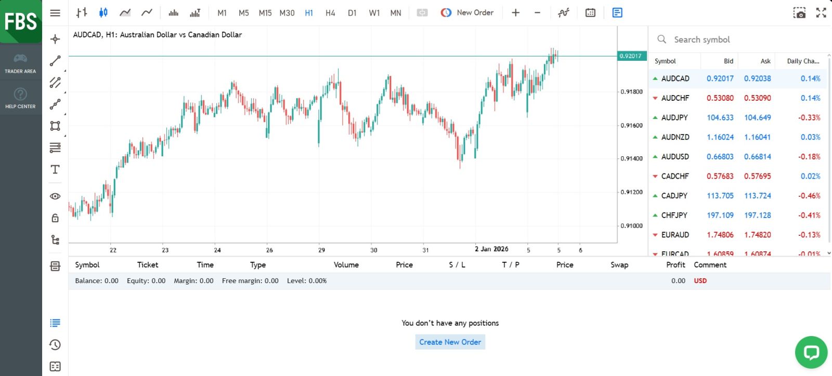Switch timeframe to M15
The height and width of the screenshot is (376, 832).
(265, 12)
